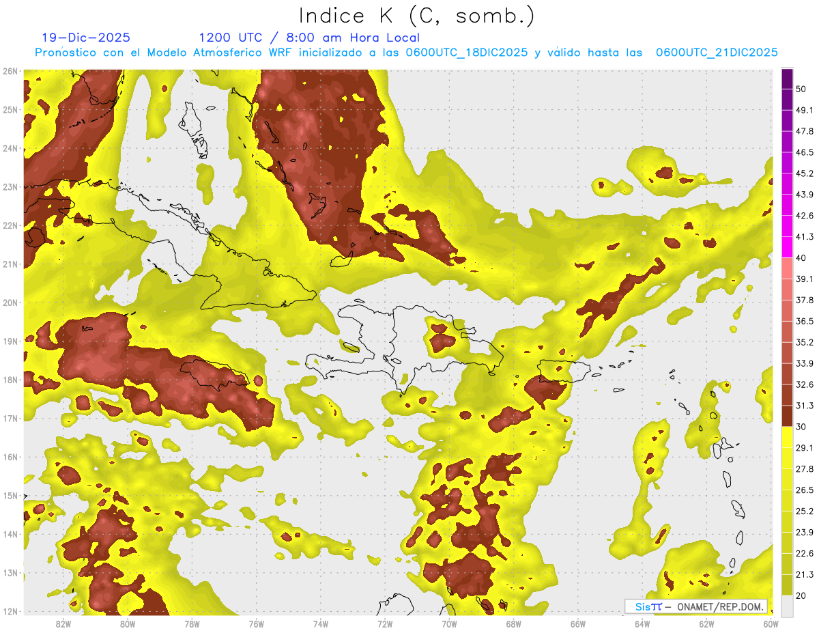The width and height of the screenshot is (819, 633).
Task: Click the '16N' latitude label
Action: (x=10, y=457)
